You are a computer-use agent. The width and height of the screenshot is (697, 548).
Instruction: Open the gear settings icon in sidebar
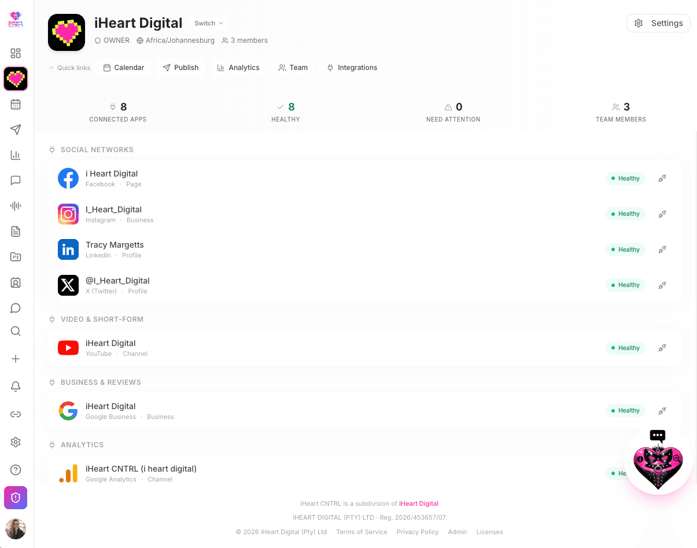pos(16,442)
